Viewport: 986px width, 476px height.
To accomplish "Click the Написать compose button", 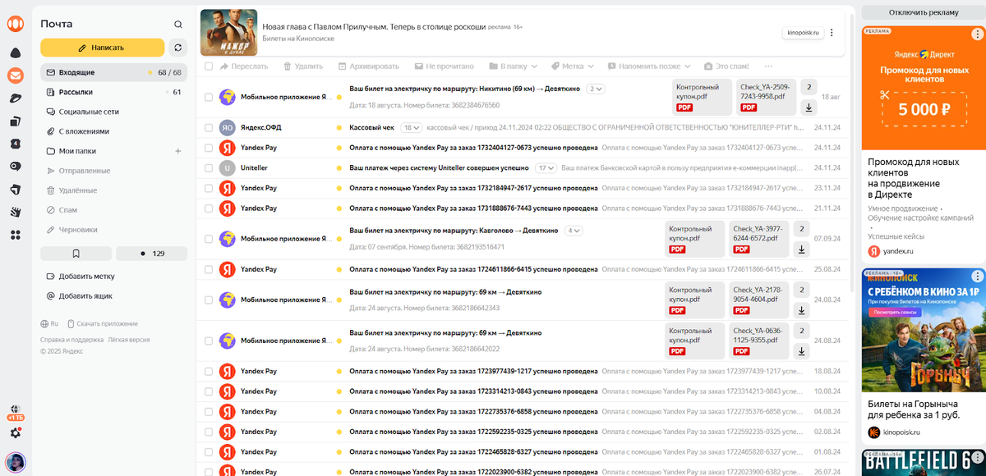I will click(102, 48).
